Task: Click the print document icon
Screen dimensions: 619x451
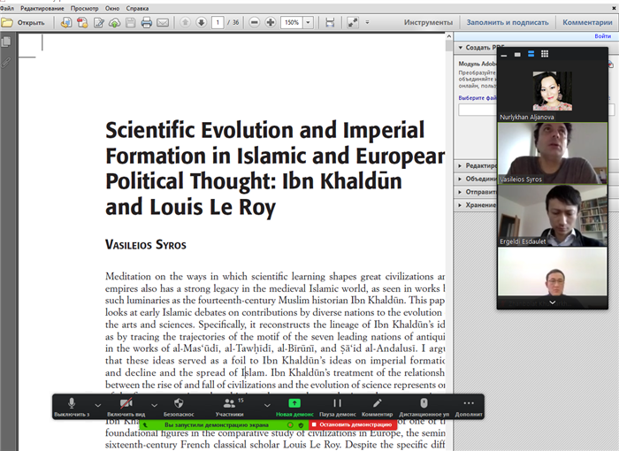Action: [147, 22]
